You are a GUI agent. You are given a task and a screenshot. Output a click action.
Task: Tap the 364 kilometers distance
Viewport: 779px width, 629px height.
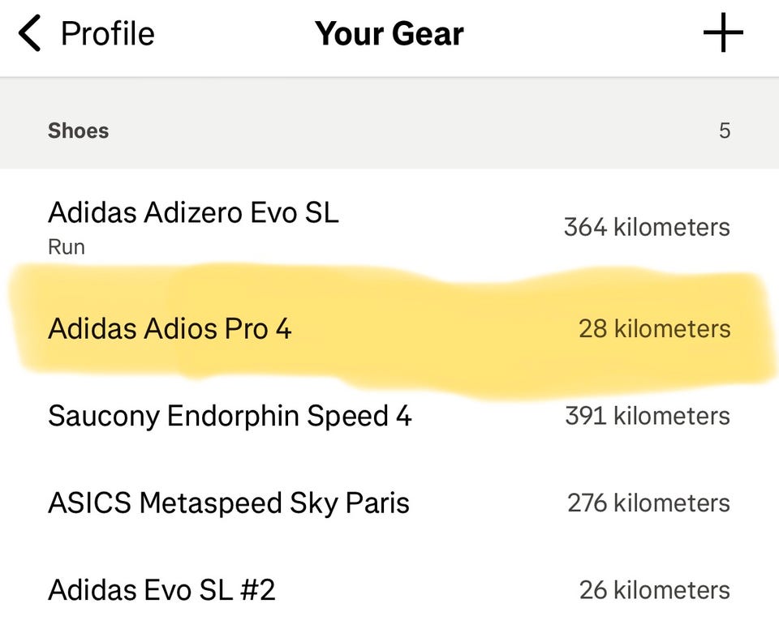tap(647, 227)
